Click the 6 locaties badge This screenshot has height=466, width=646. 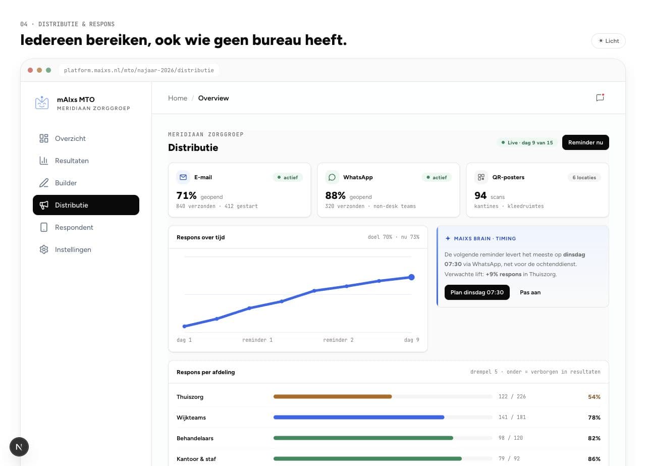click(584, 178)
